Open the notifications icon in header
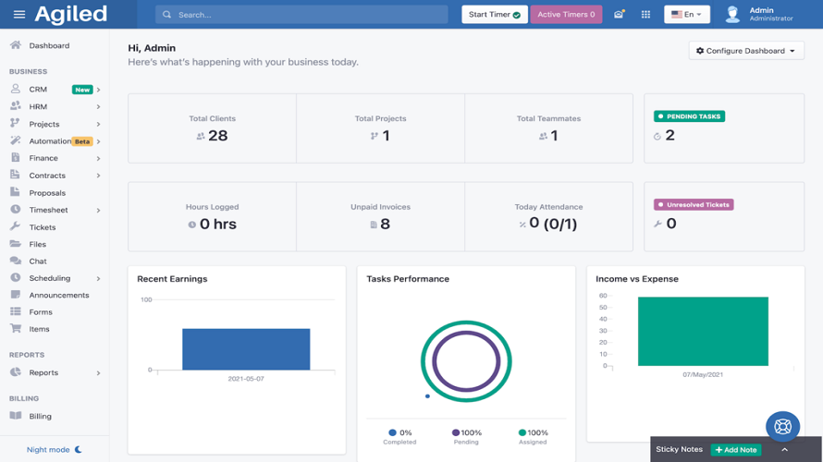The image size is (823, 462). tap(619, 15)
